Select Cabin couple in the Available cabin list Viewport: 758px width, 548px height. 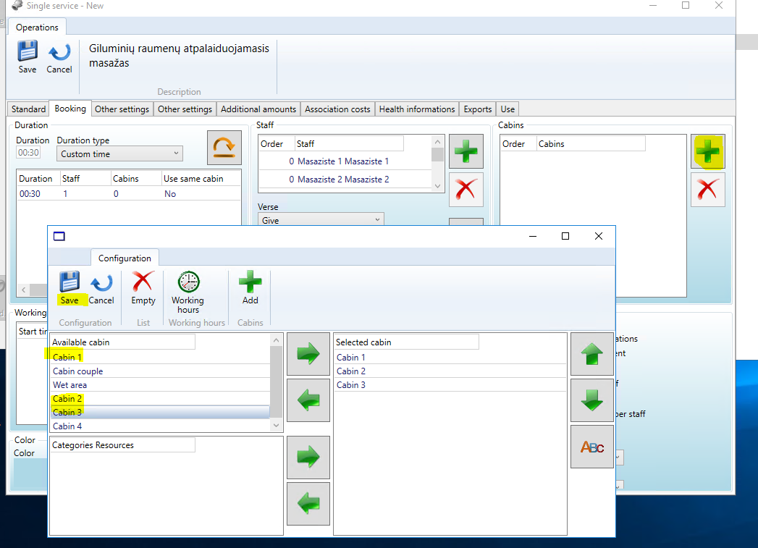[161, 371]
